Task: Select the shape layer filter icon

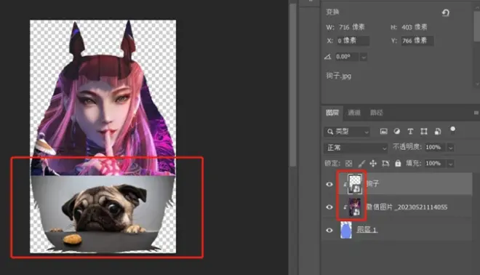Action: pyautogui.click(x=424, y=132)
